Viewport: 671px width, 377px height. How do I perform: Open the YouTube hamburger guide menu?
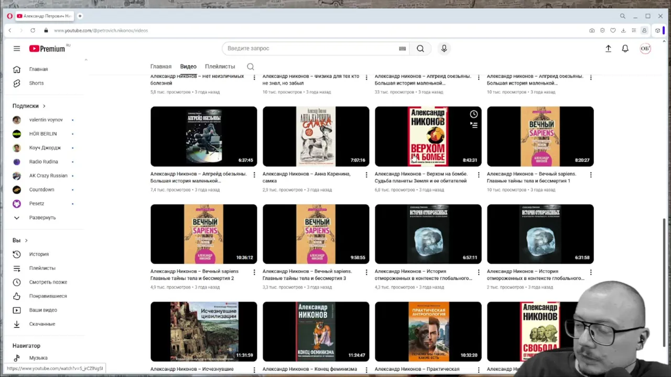point(17,49)
